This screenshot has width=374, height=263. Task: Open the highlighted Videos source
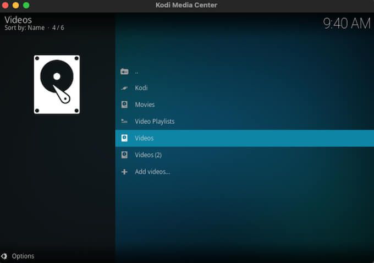pyautogui.click(x=245, y=138)
